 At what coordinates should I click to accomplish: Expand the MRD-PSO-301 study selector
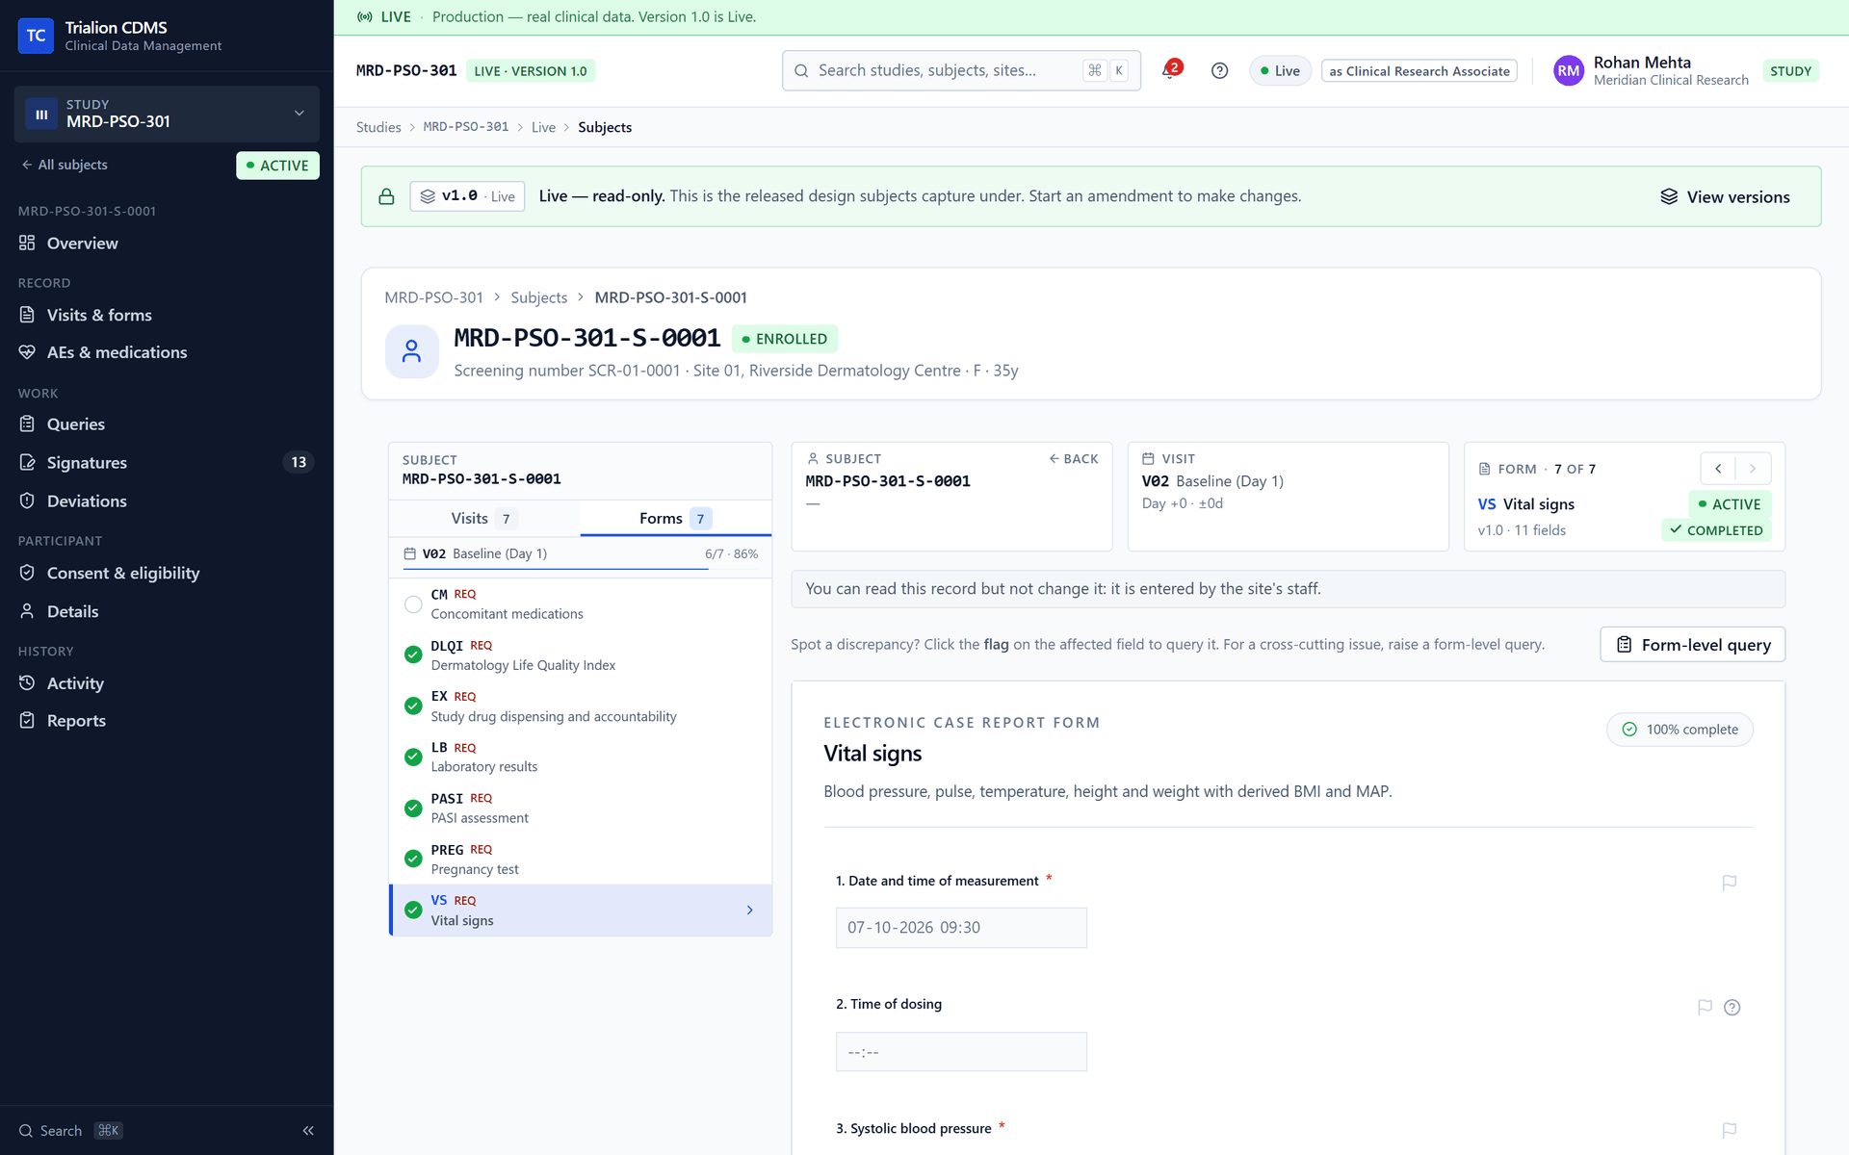coord(167,114)
